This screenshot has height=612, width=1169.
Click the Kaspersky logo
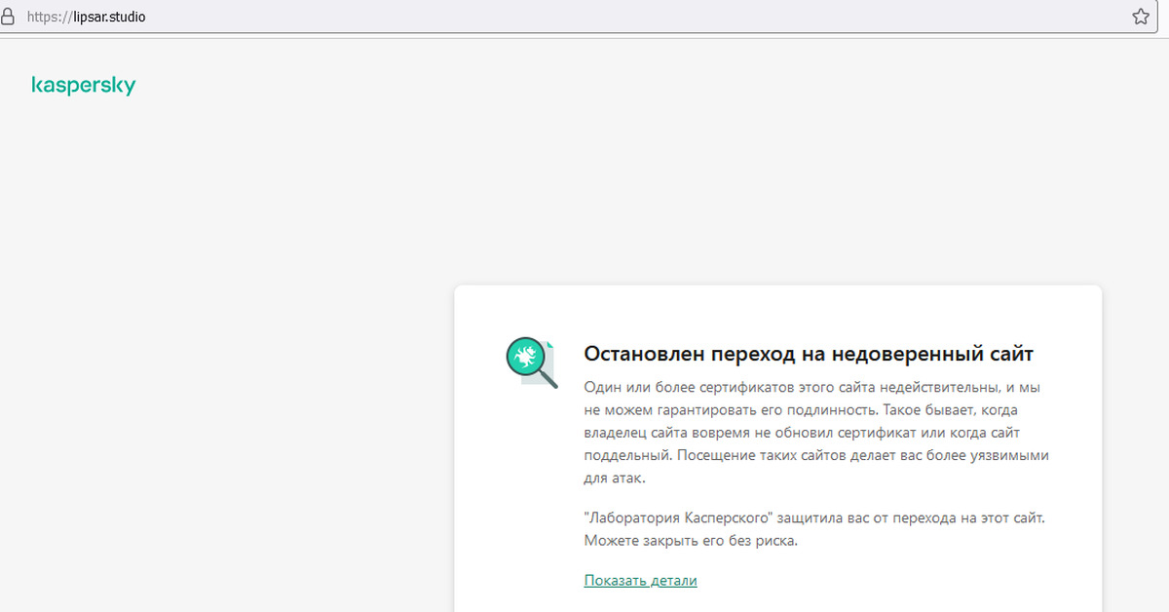pos(84,86)
